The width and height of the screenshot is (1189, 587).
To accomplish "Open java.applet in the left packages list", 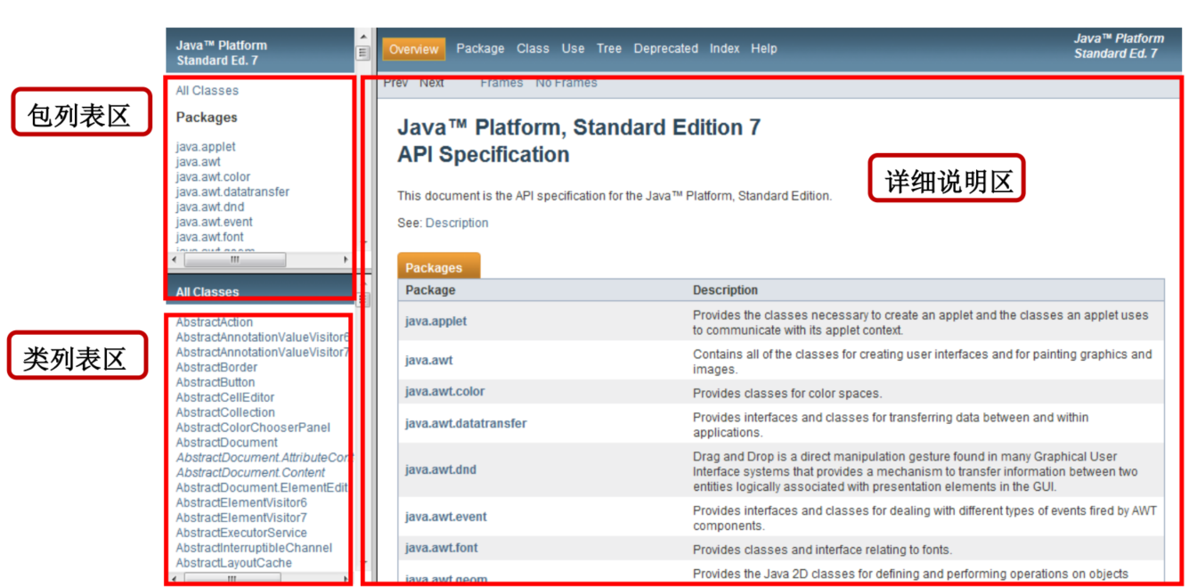I will click(206, 147).
